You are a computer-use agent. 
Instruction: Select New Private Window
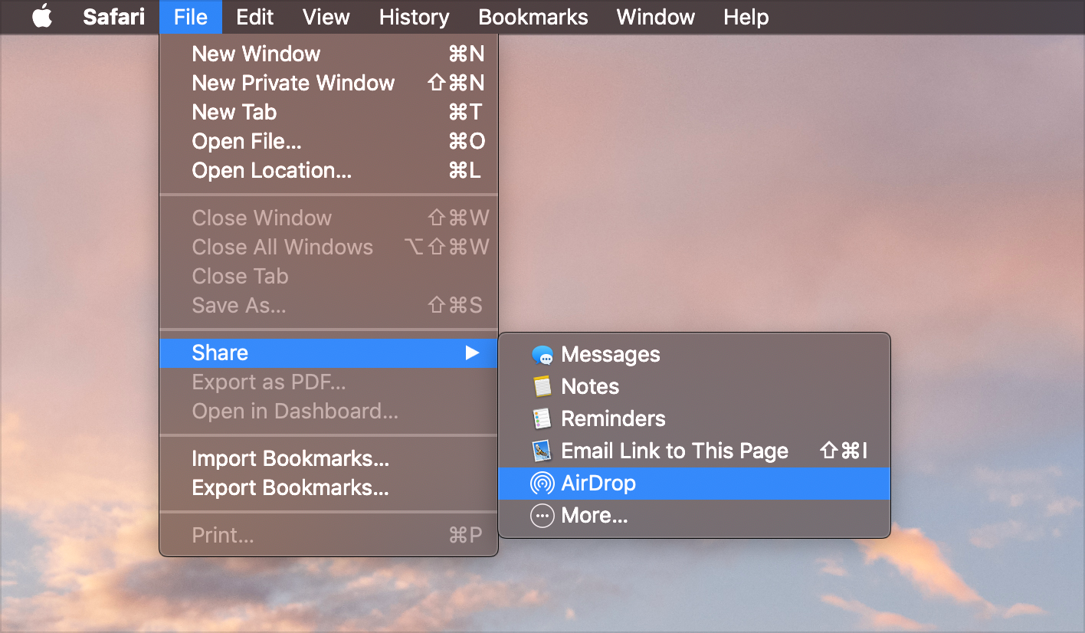(293, 83)
